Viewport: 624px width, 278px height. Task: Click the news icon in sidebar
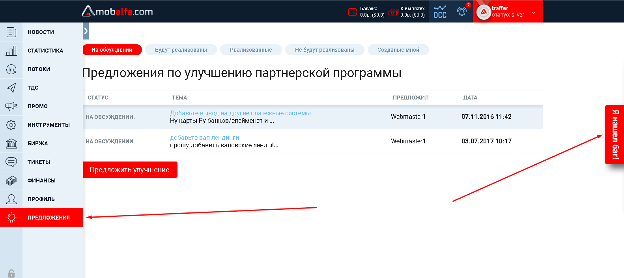(x=11, y=32)
